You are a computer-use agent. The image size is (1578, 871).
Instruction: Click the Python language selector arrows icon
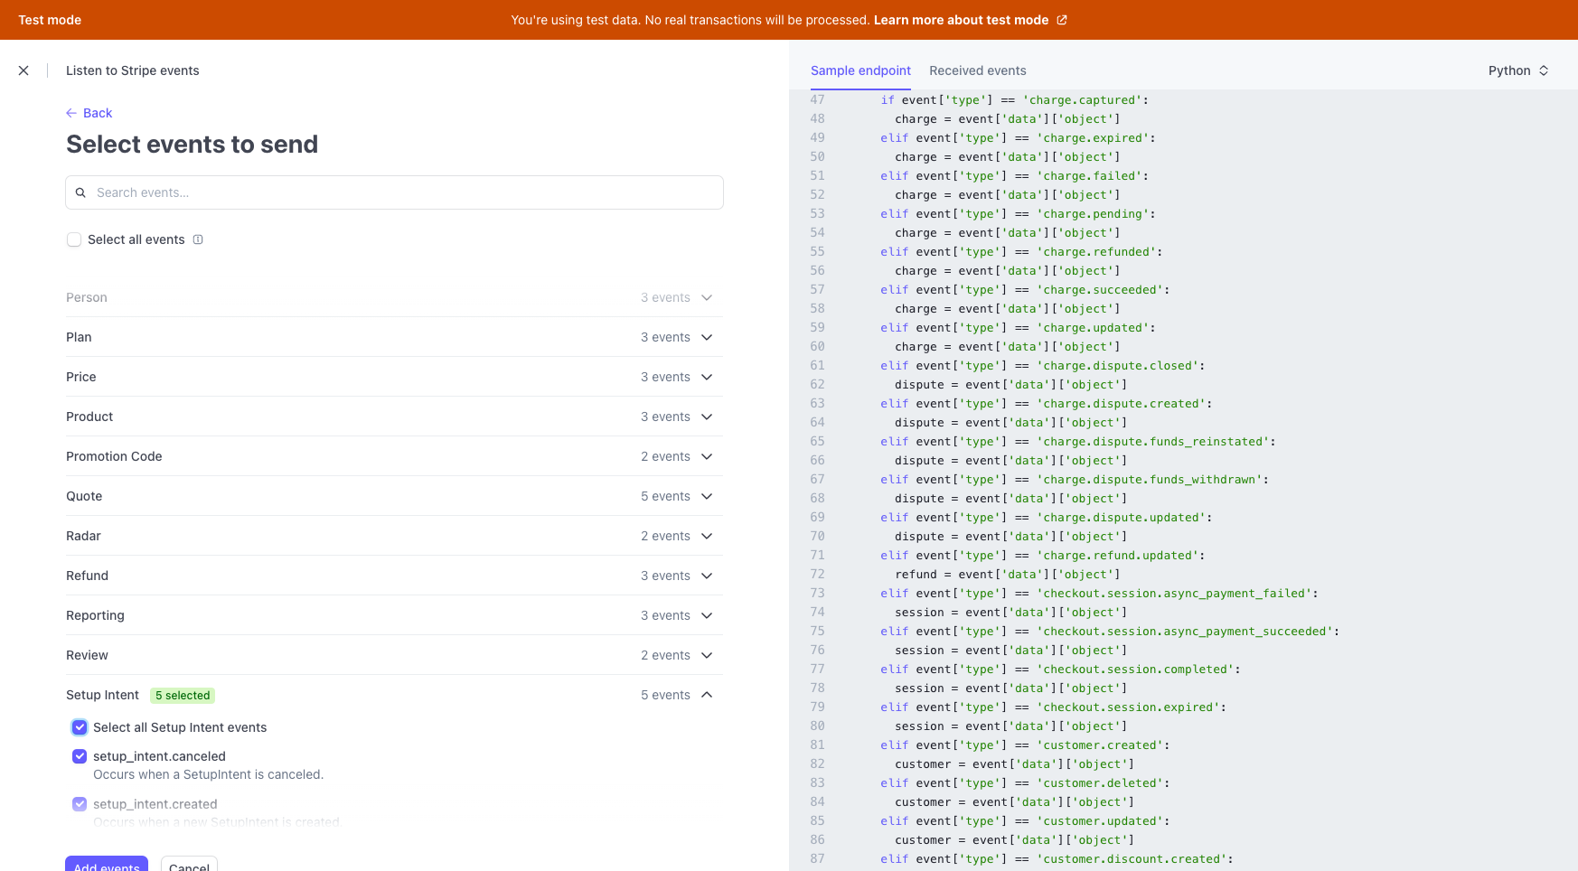1544,70
